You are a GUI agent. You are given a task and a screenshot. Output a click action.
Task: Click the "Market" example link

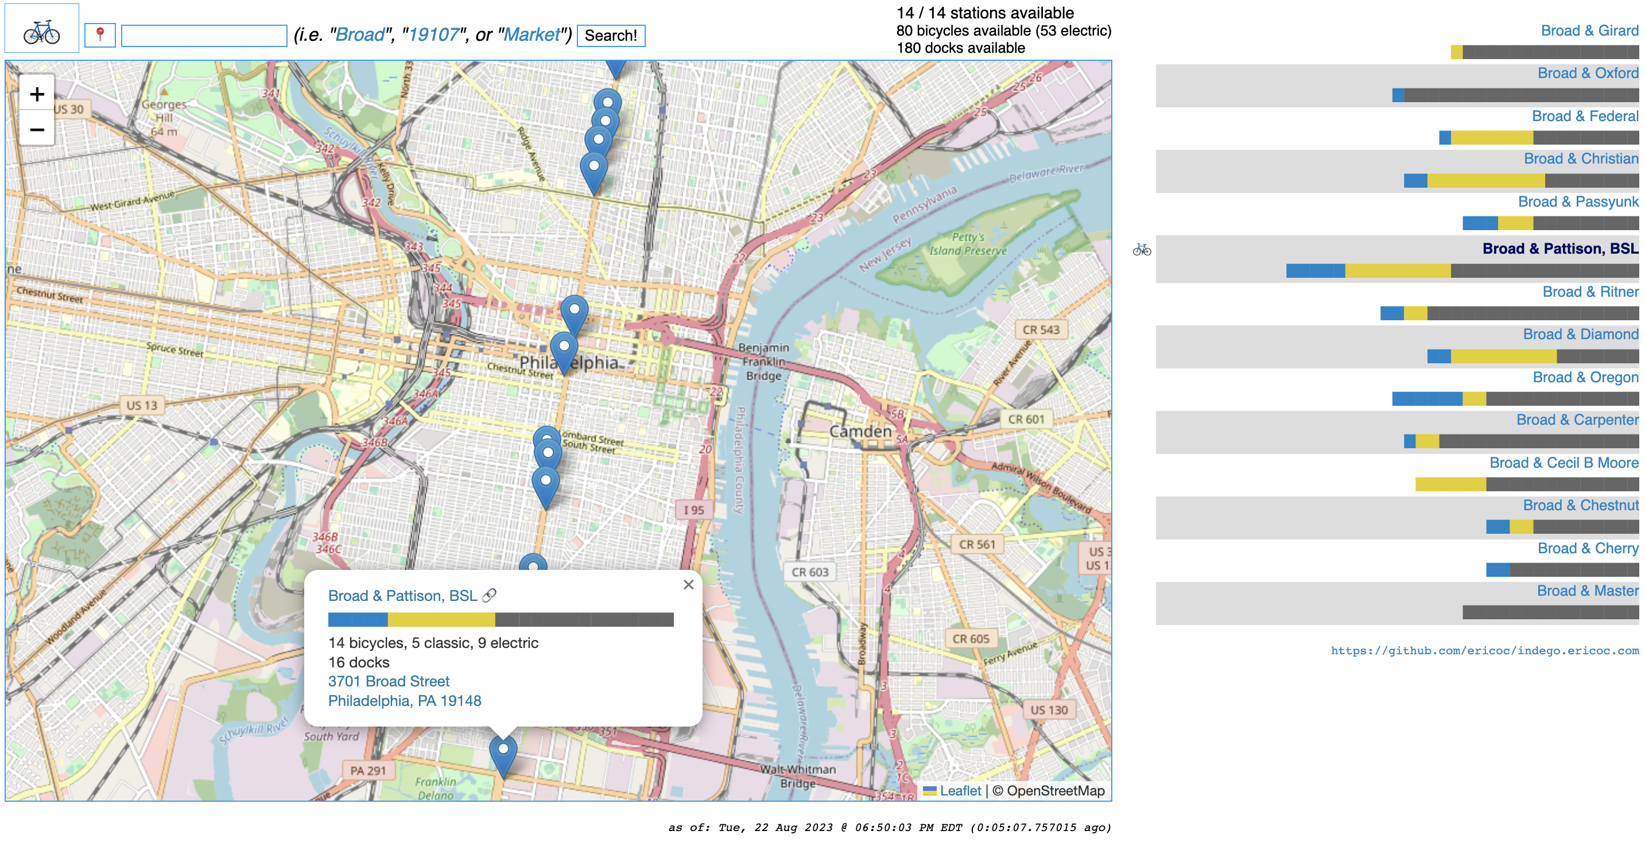pos(531,34)
